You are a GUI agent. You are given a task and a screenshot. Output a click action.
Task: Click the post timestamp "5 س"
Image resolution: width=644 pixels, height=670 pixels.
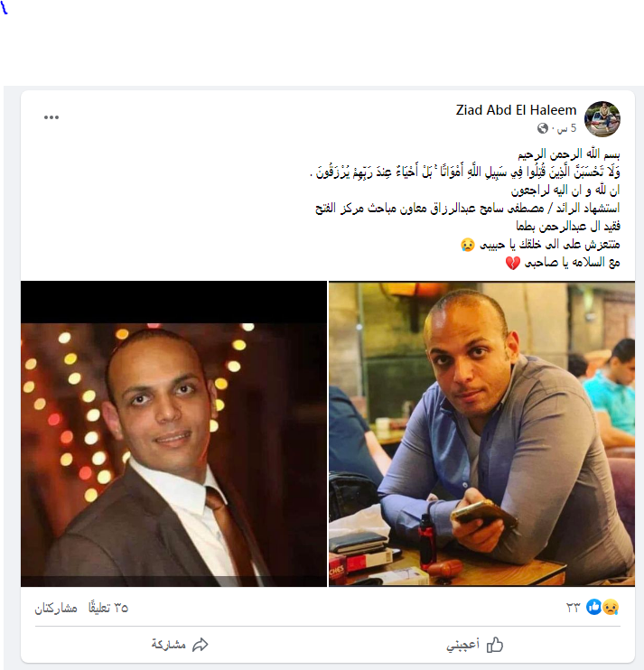pyautogui.click(x=566, y=128)
